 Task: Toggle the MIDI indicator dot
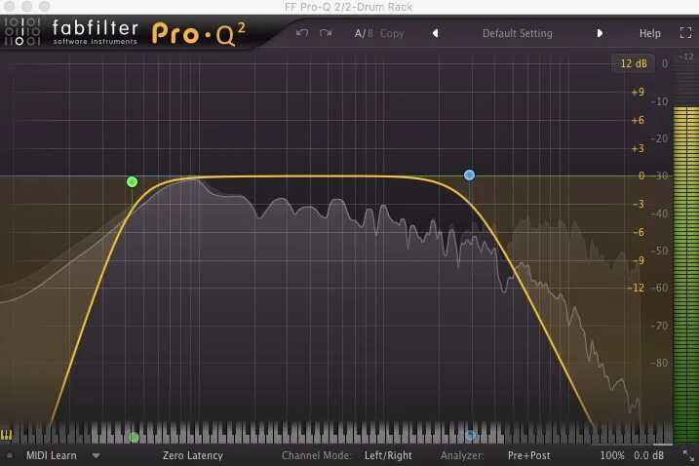tap(10, 455)
